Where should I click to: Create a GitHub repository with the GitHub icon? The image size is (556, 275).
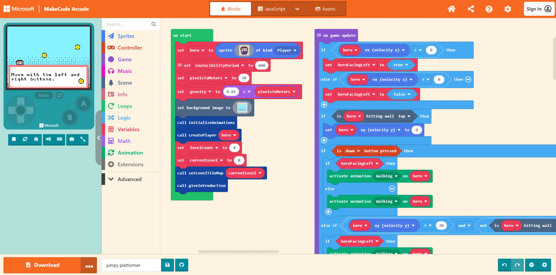click(x=182, y=265)
